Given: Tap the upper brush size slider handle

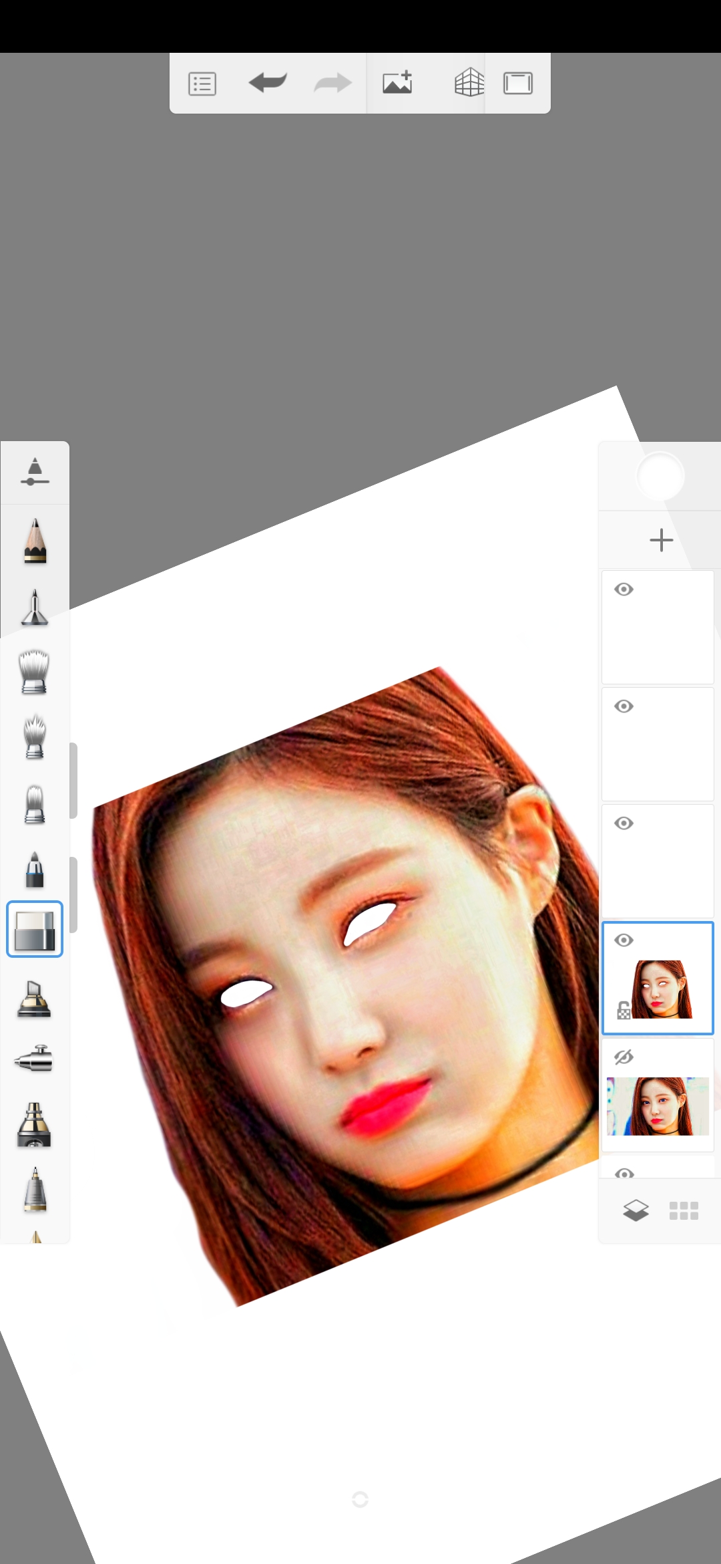Looking at the screenshot, I should pyautogui.click(x=73, y=781).
